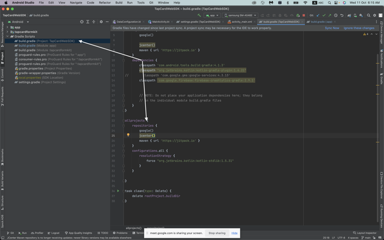Open the Git tool window
Viewport: 384px width, 240px height.
[10, 233]
